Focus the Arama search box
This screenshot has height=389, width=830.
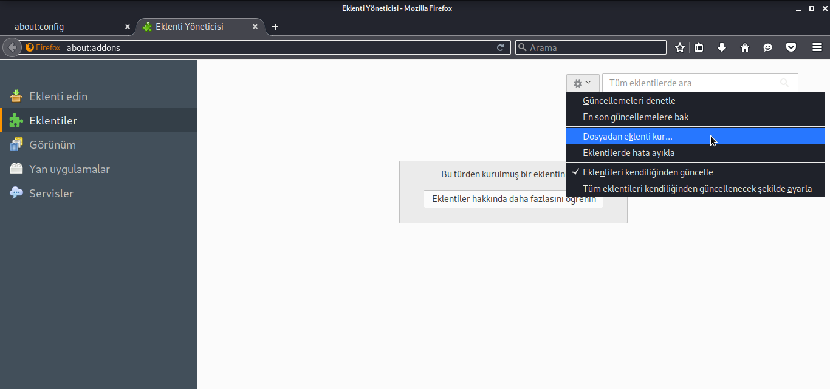click(x=591, y=47)
